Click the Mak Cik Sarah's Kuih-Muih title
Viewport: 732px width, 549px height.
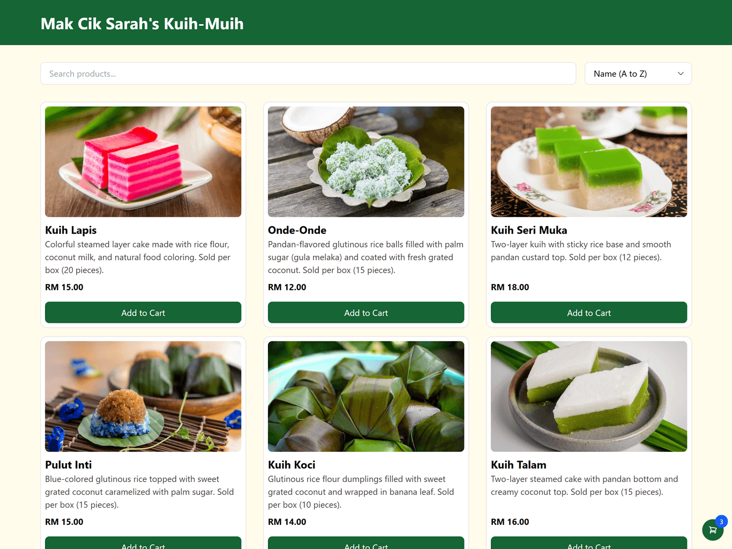click(142, 24)
